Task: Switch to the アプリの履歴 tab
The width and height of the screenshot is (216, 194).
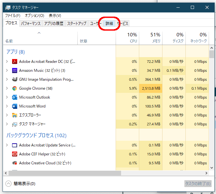Action: tap(54, 24)
